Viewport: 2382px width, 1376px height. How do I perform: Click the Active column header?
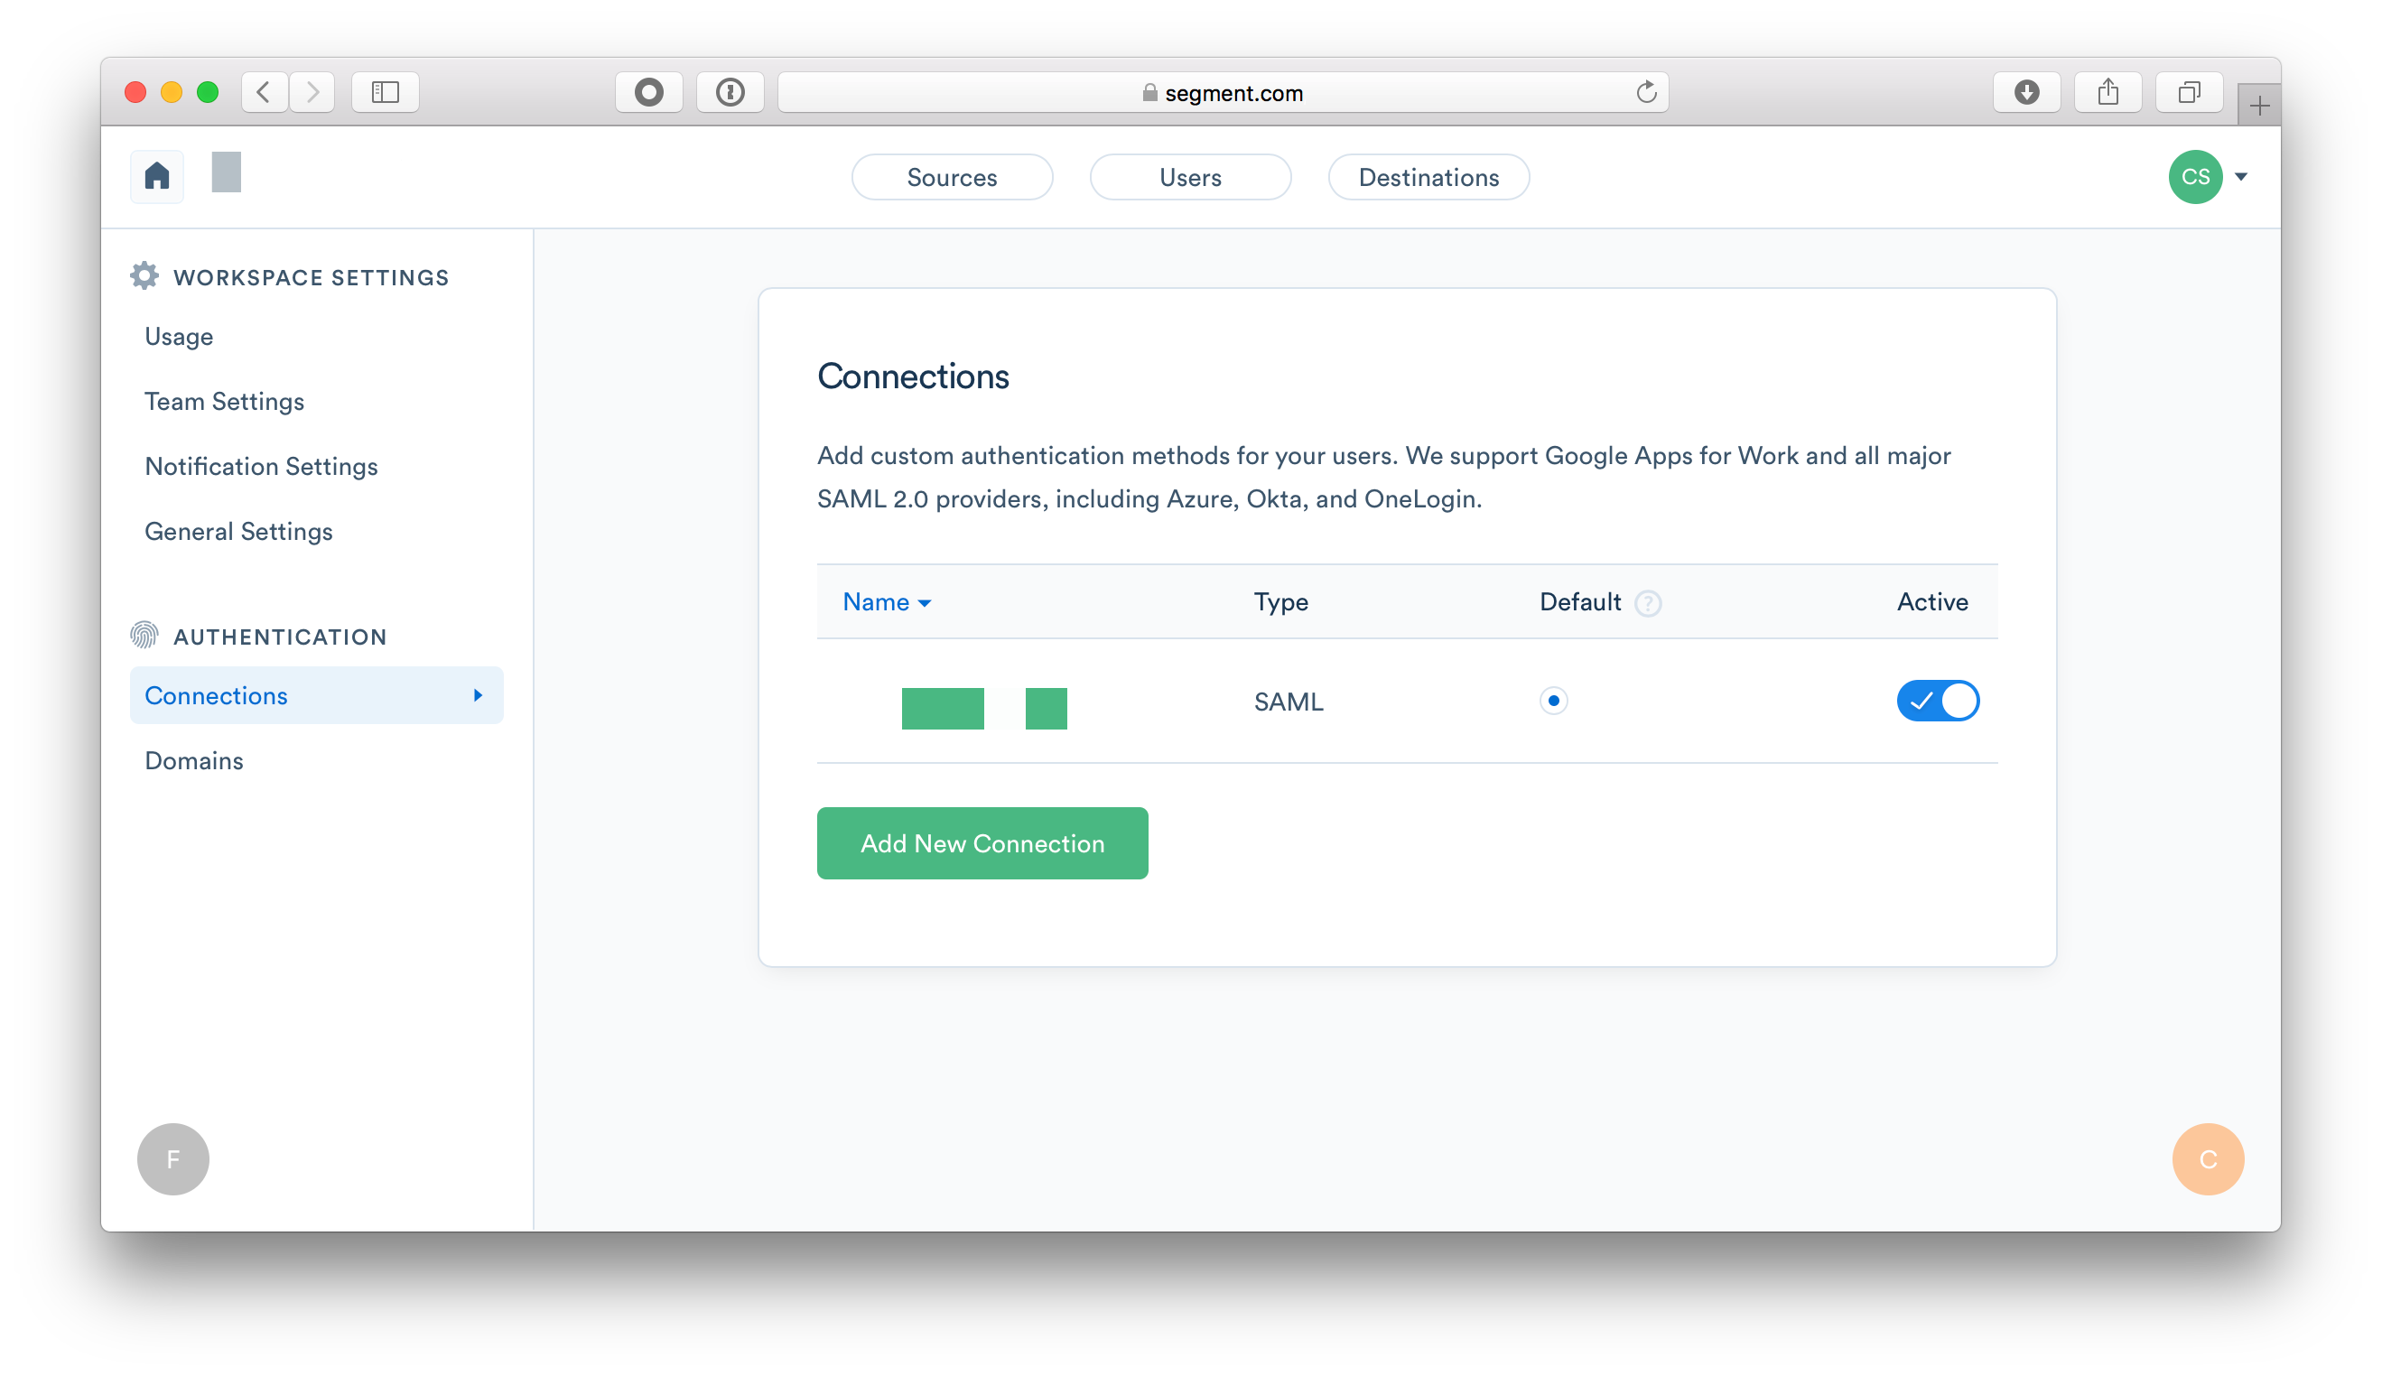coord(1931,602)
